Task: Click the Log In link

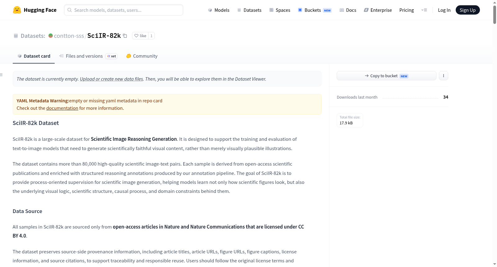Action: (444, 10)
